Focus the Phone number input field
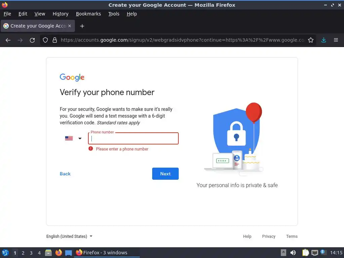This screenshot has height=258, width=344. point(133,138)
